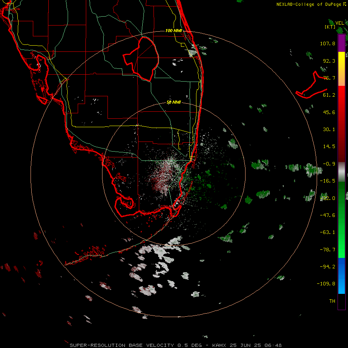The image size is (348, 348).
Task: Click the -0.9 velocity scale value
Action: [329, 164]
